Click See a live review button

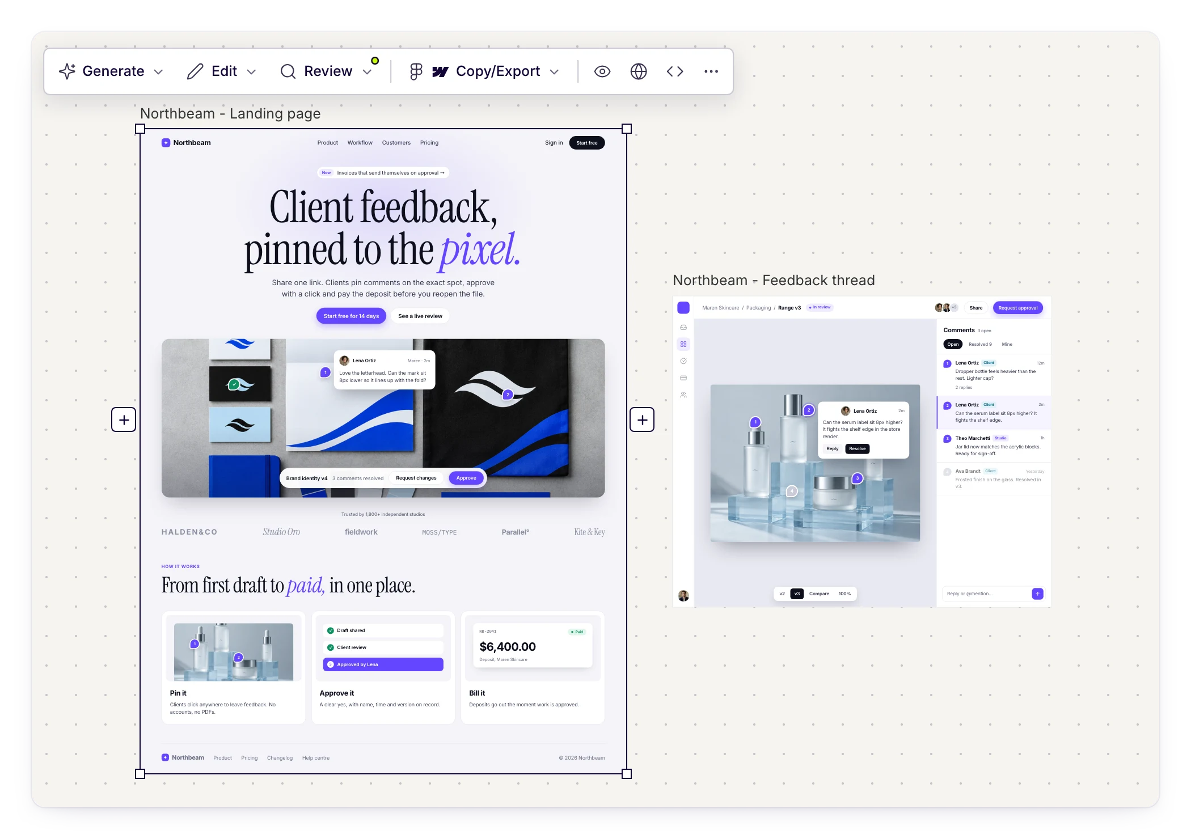pos(420,316)
